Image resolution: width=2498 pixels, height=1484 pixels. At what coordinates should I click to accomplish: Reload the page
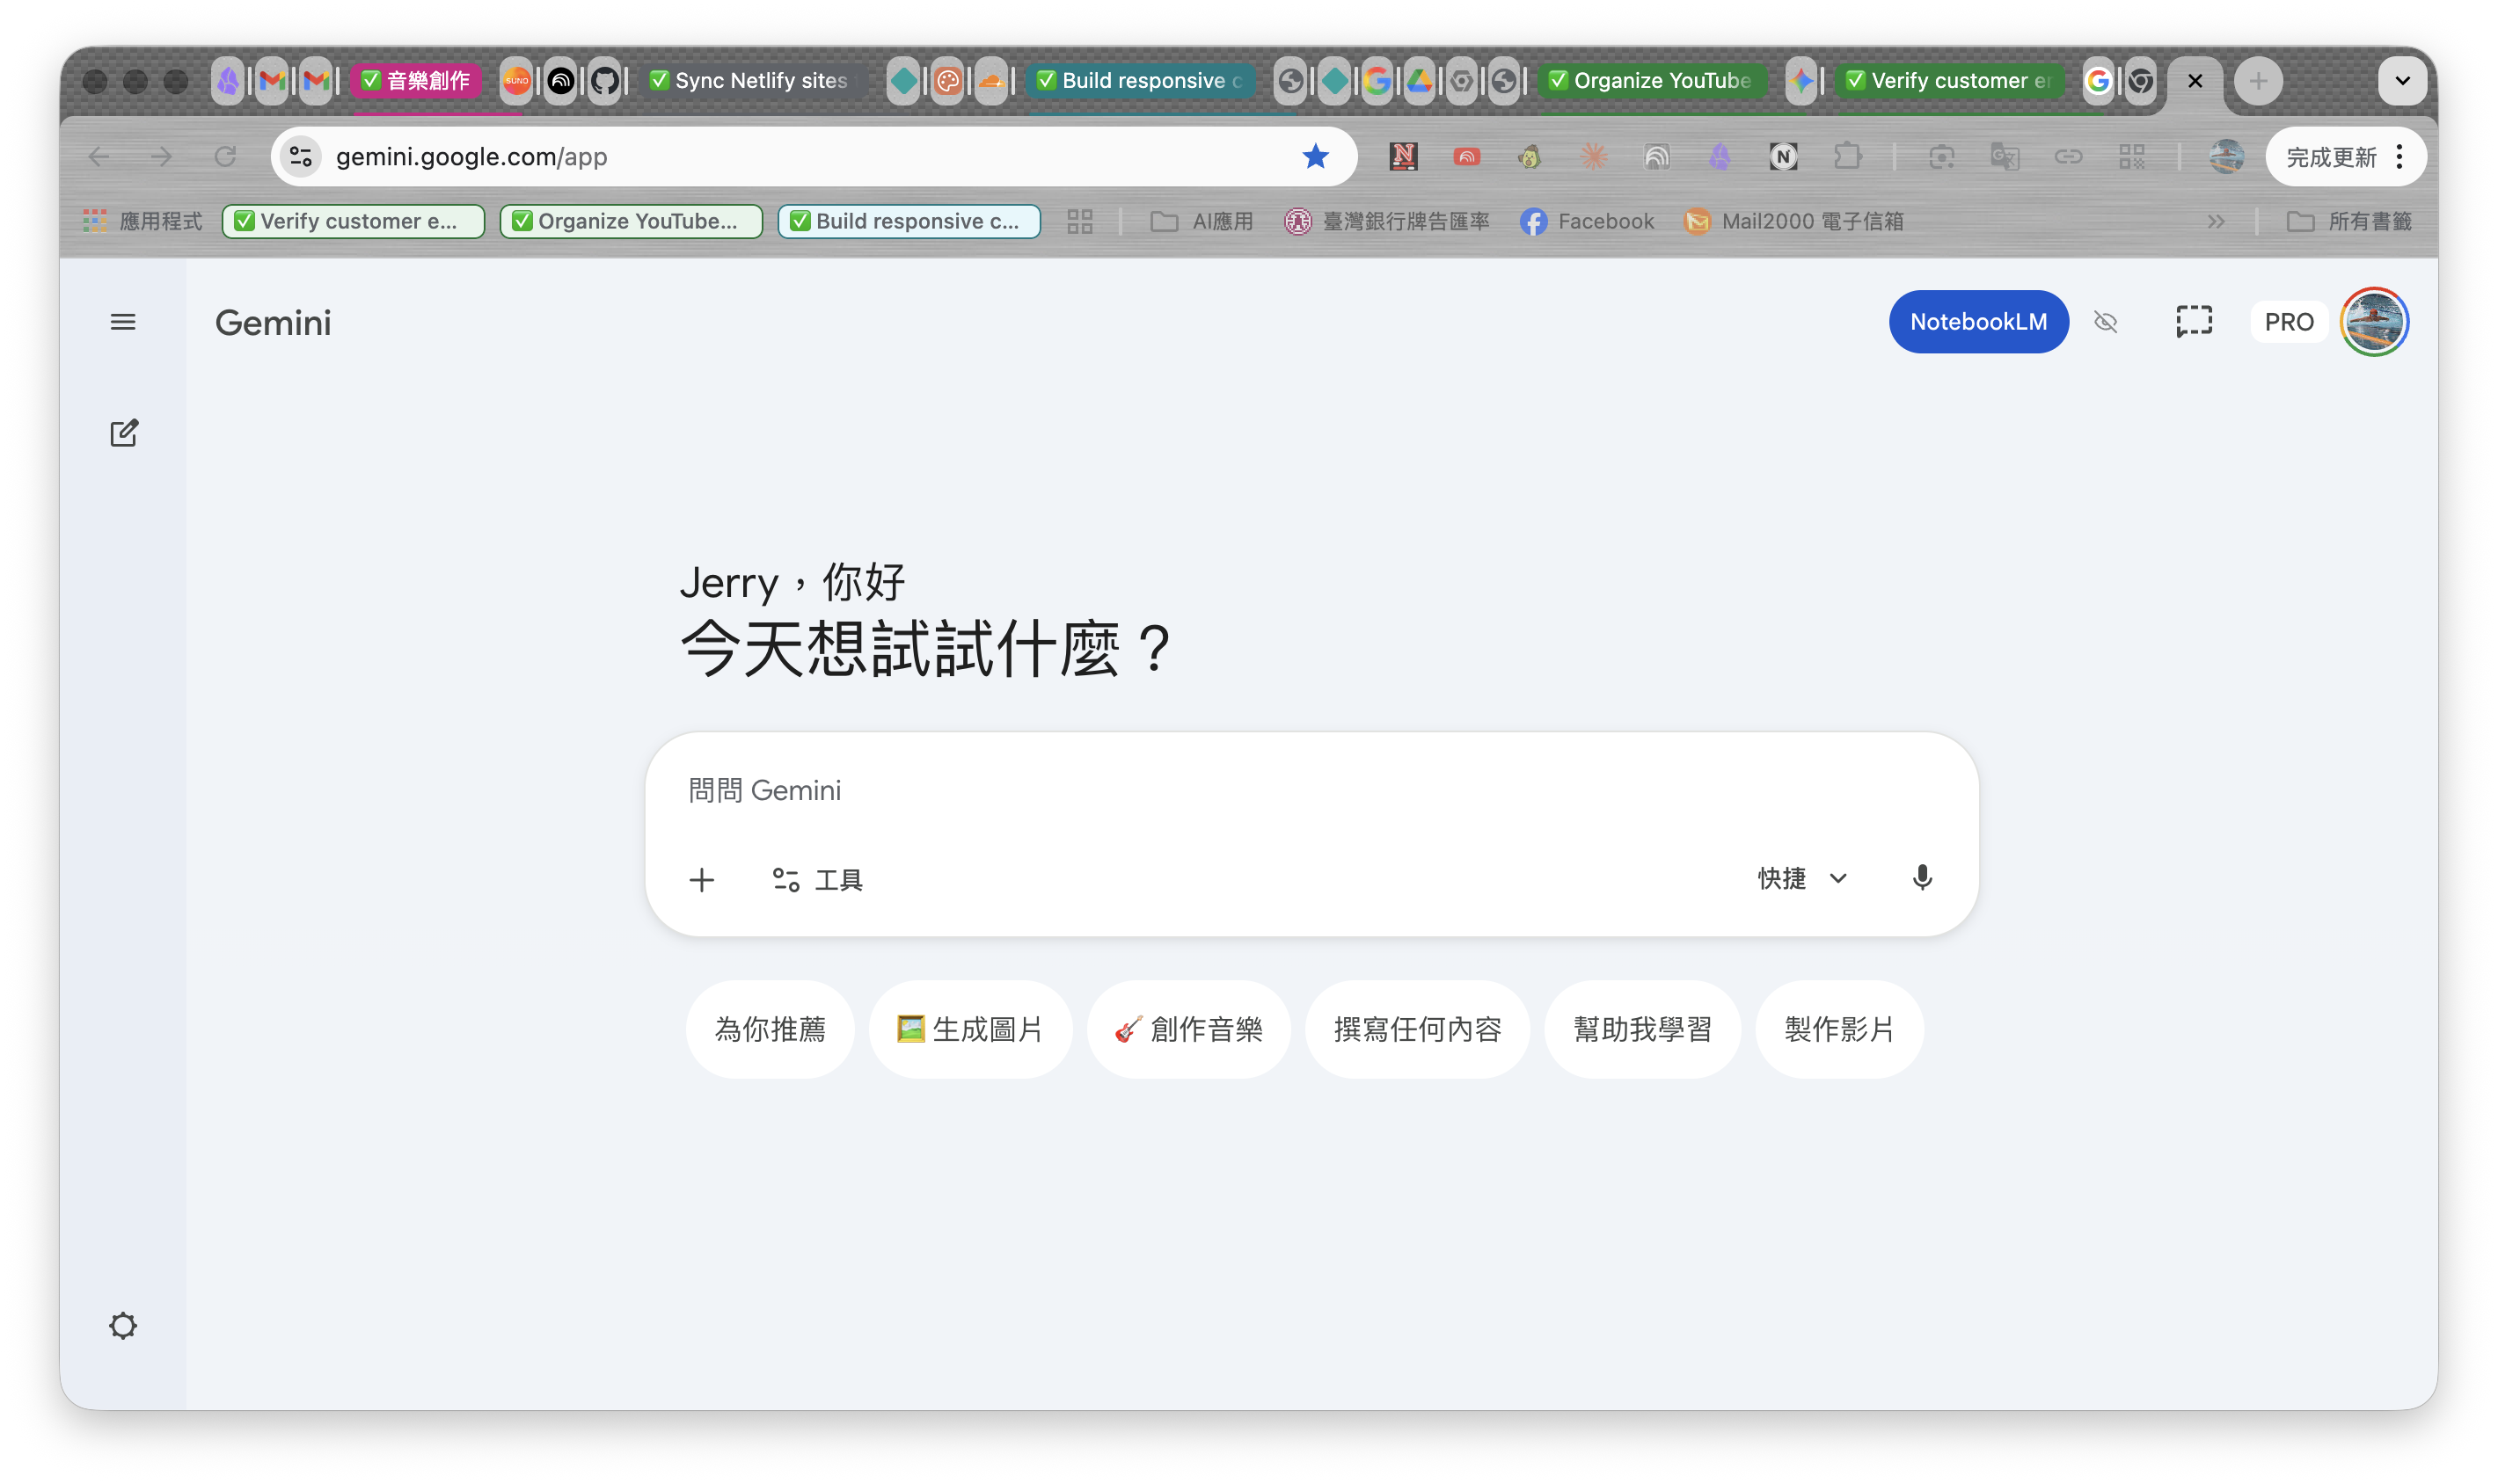(x=225, y=157)
